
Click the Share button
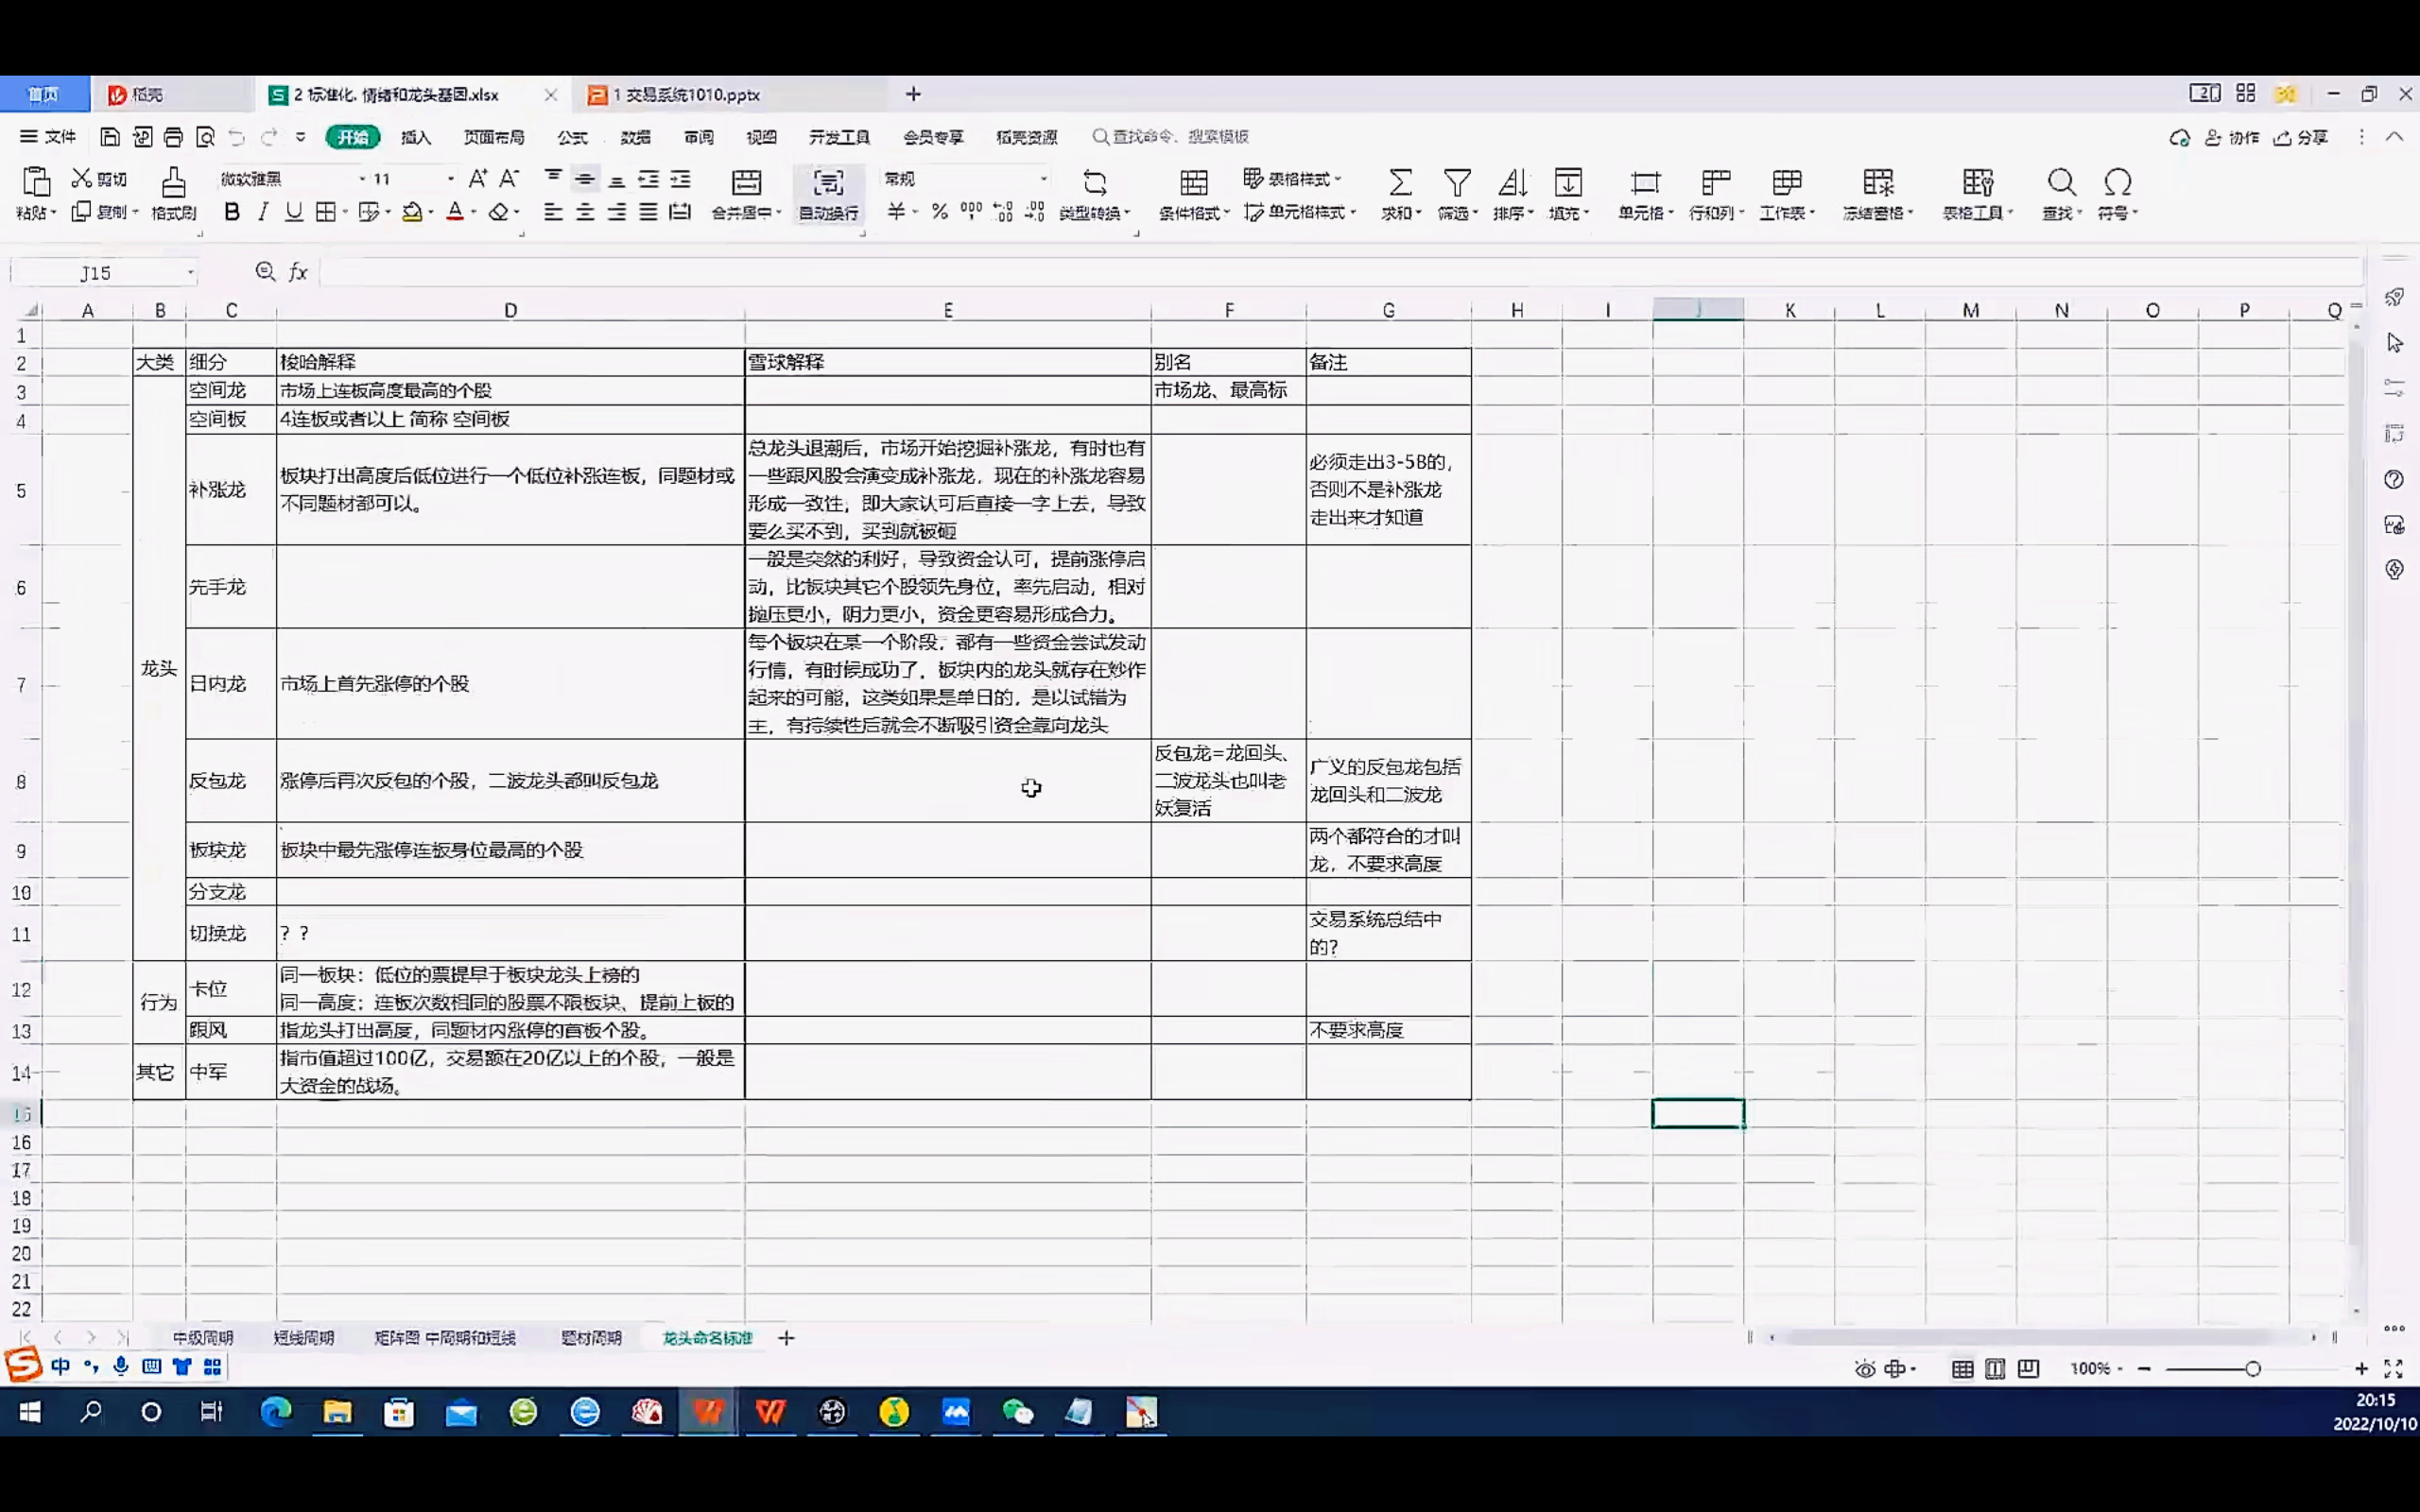(2302, 138)
